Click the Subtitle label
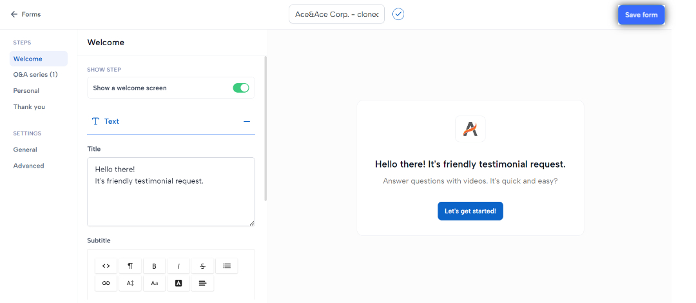 coord(99,240)
